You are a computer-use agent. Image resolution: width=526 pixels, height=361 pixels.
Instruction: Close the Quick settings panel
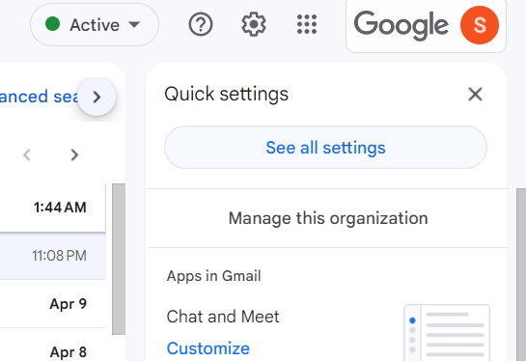click(x=475, y=95)
